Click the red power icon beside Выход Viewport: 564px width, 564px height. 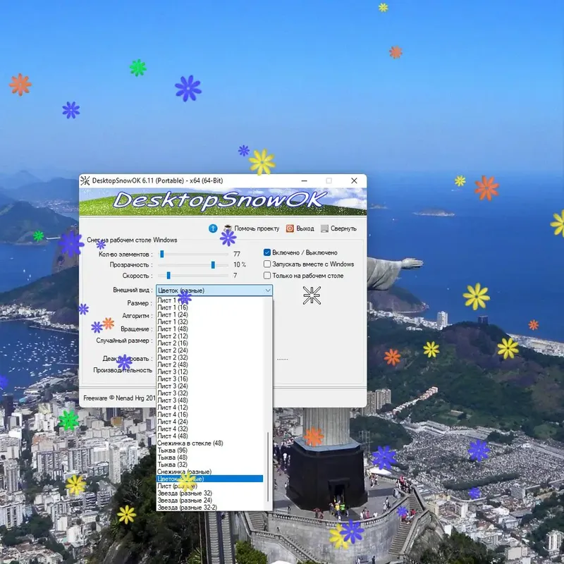point(290,228)
